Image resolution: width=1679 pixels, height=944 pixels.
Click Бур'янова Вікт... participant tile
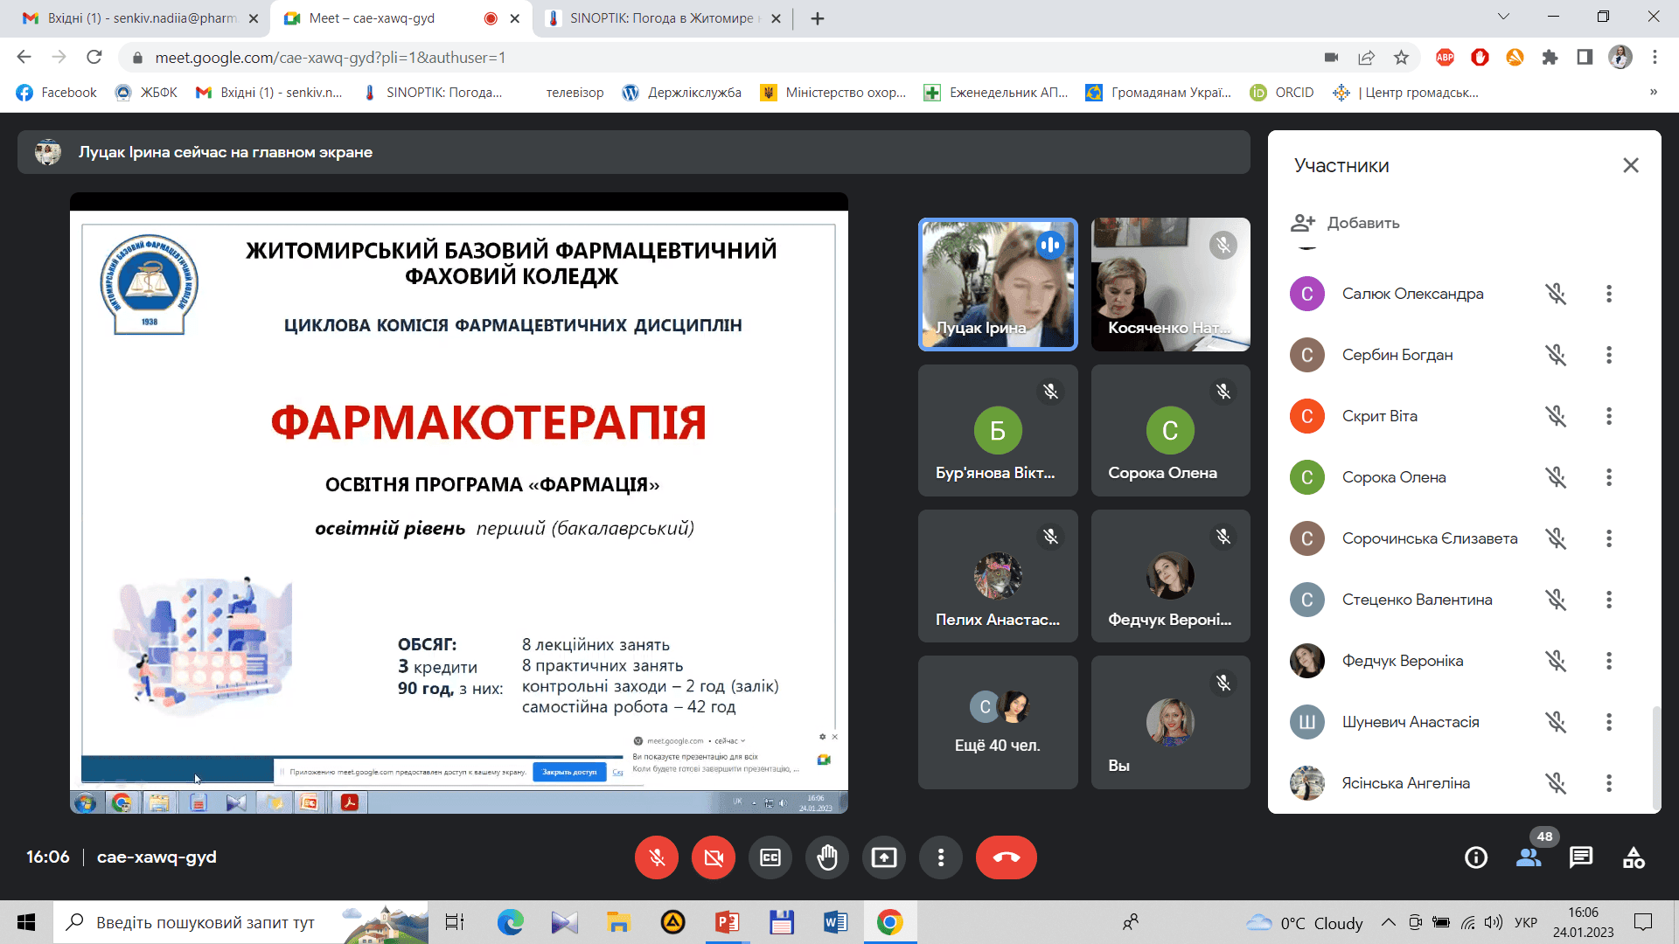coord(998,431)
